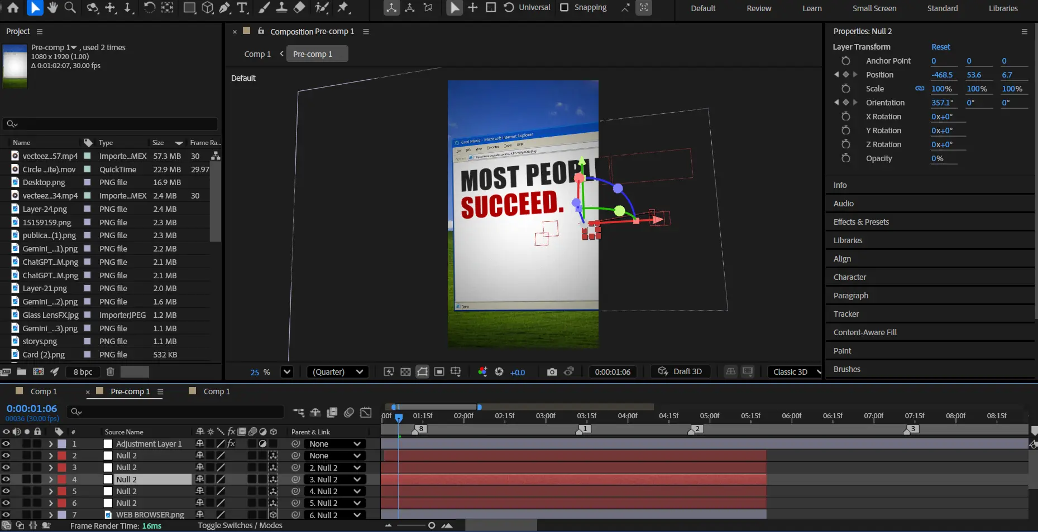The image size is (1038, 532).
Task: Switch to Comp 1 timeline tab
Action: coord(44,391)
